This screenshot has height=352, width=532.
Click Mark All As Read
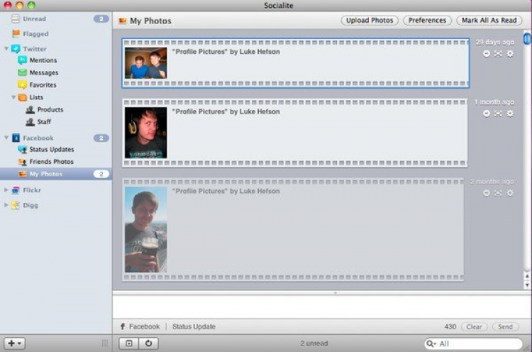(489, 21)
